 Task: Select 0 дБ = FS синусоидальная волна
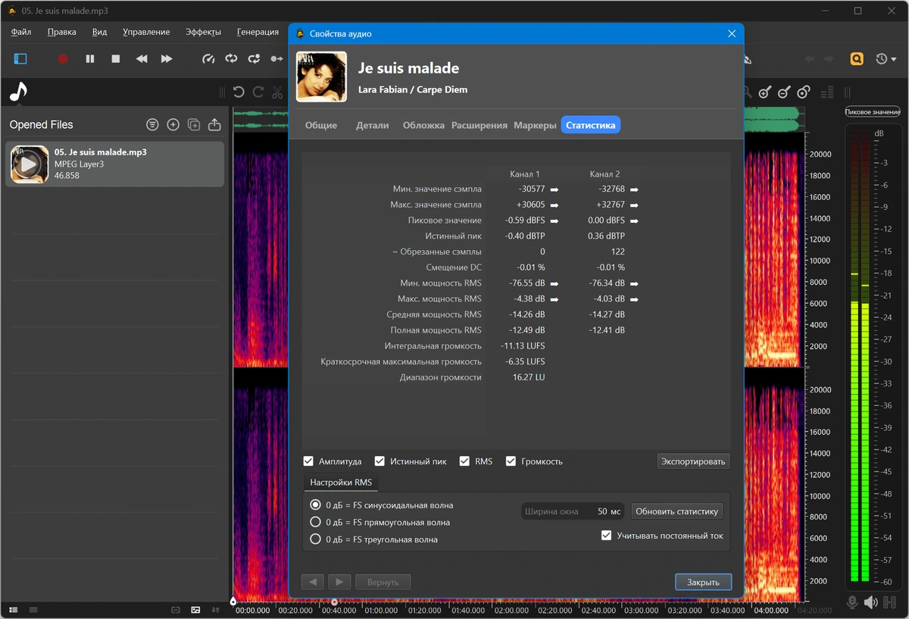click(316, 505)
